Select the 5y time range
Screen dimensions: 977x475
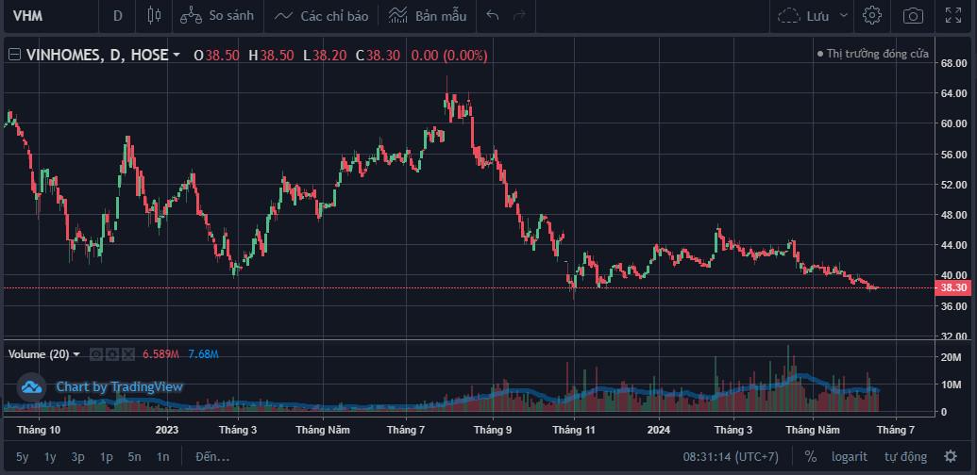tap(23, 457)
